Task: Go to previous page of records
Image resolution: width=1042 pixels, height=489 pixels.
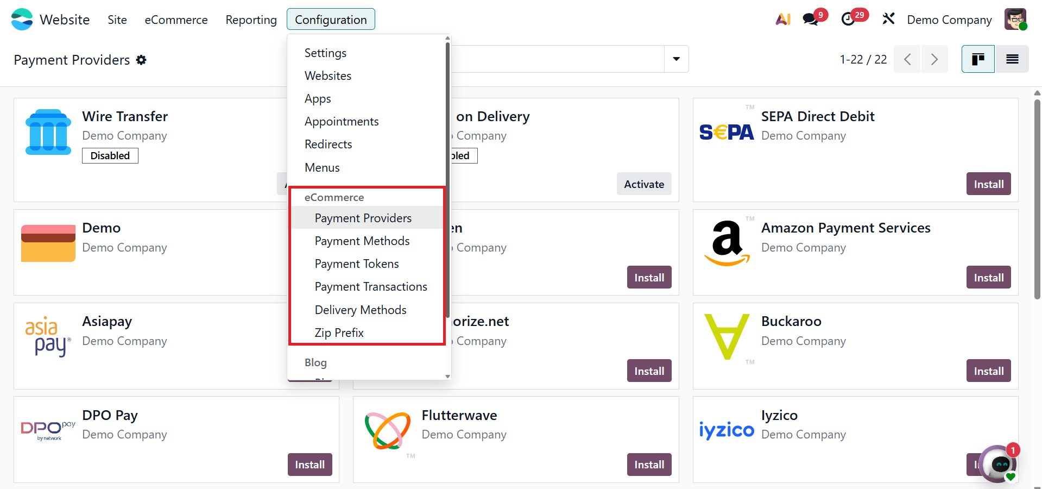Action: coord(907,59)
